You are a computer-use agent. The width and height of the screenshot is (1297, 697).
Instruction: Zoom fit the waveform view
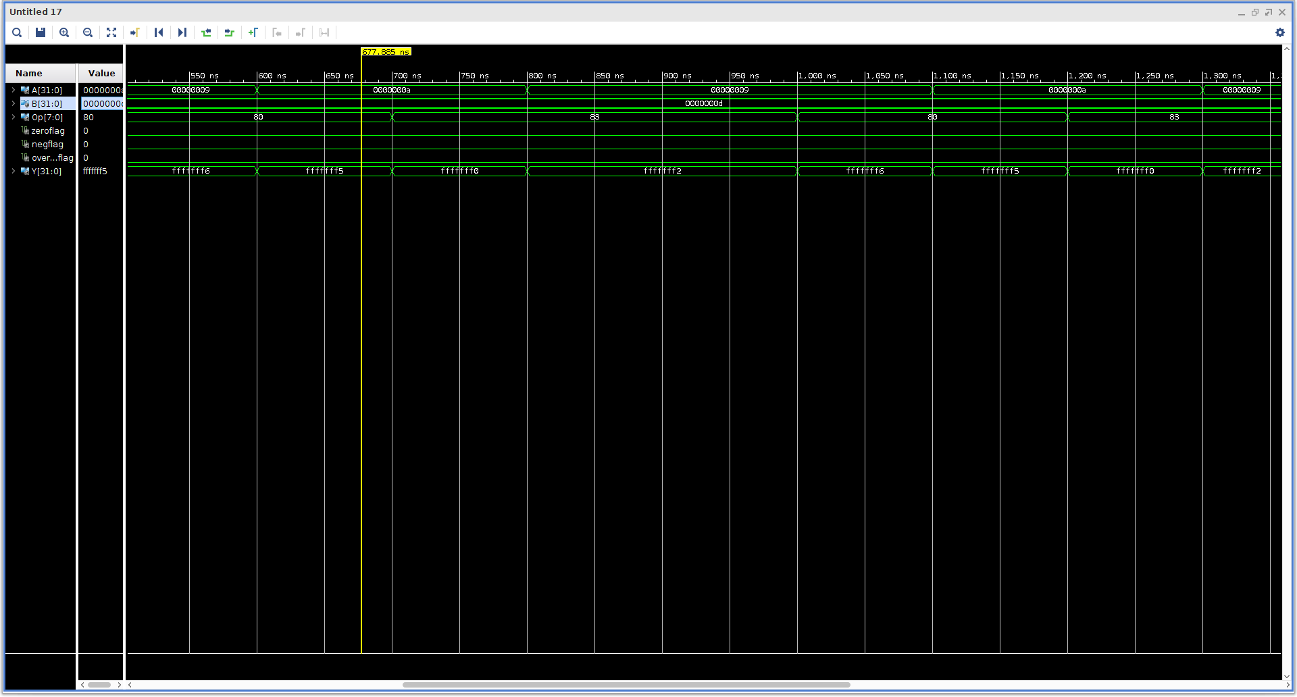(x=111, y=32)
